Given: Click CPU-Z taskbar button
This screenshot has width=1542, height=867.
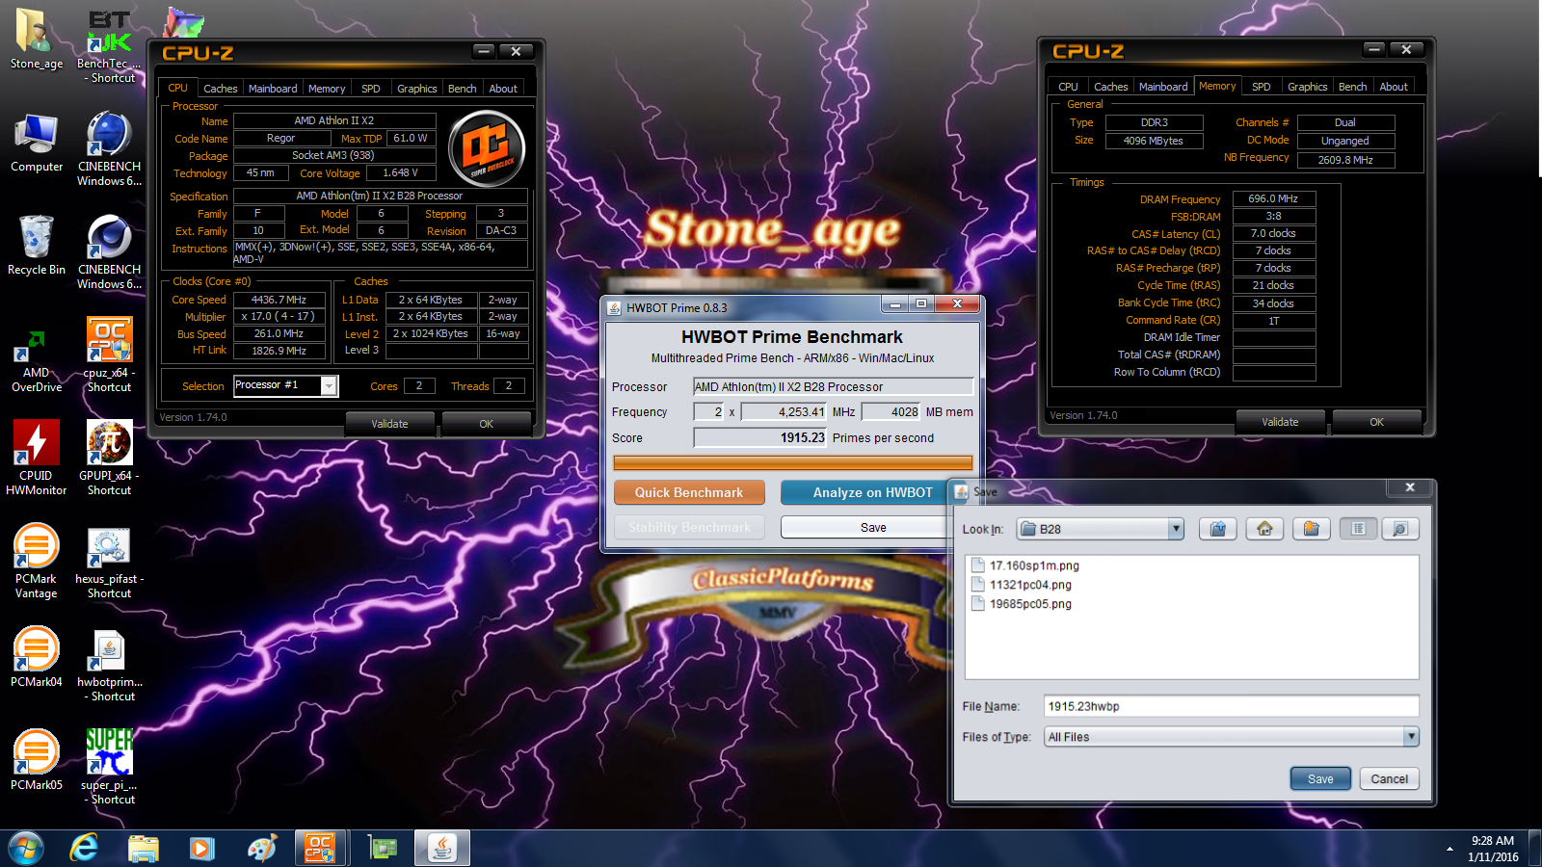Looking at the screenshot, I should [320, 848].
